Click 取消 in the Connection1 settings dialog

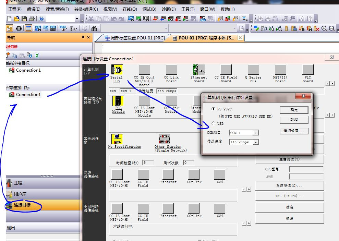290,218
